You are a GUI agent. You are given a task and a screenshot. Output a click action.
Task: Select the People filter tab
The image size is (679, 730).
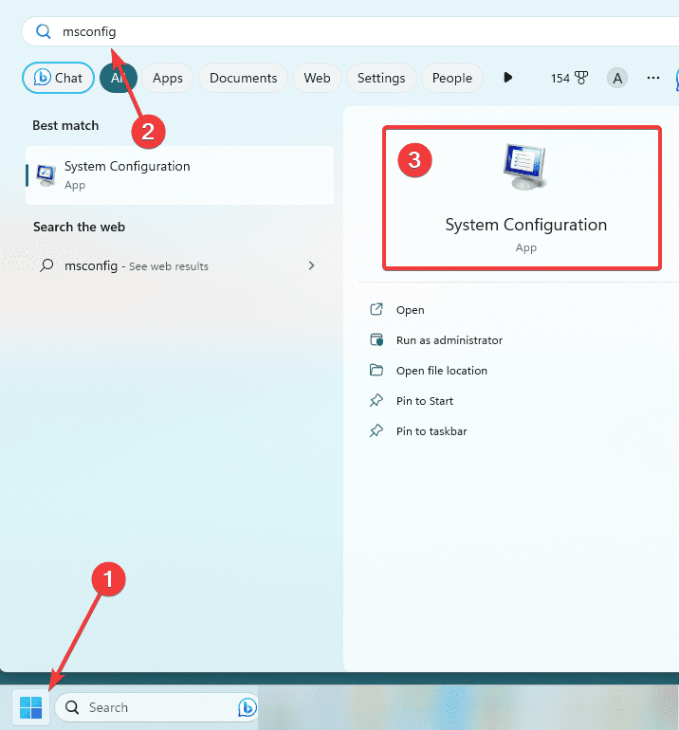451,78
